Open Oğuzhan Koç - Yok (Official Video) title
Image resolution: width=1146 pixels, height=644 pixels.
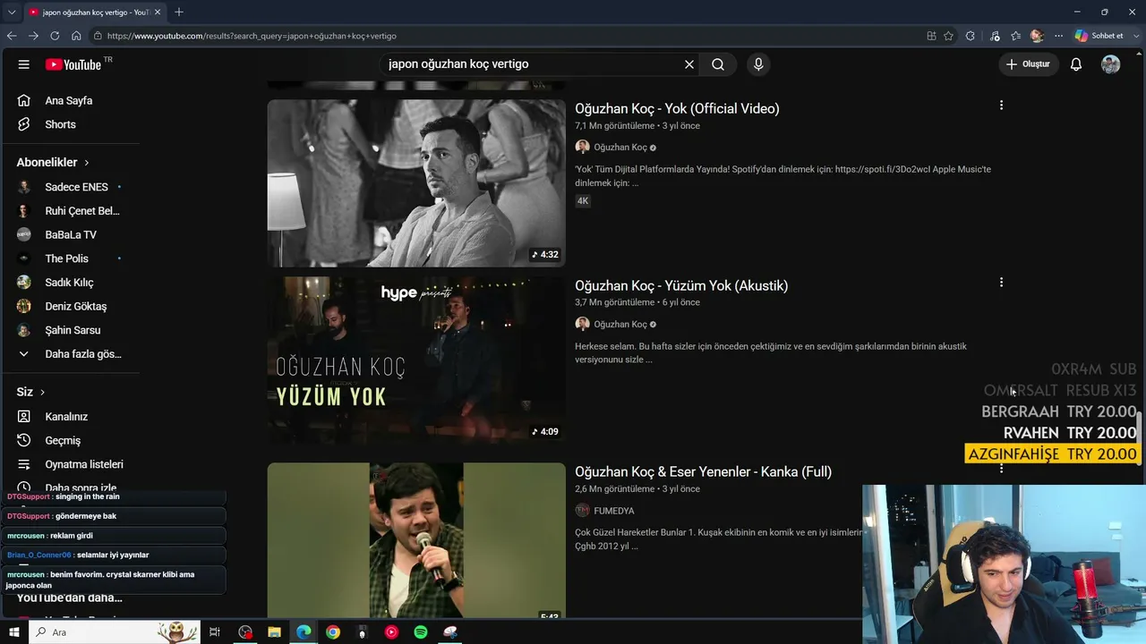pyautogui.click(x=677, y=109)
